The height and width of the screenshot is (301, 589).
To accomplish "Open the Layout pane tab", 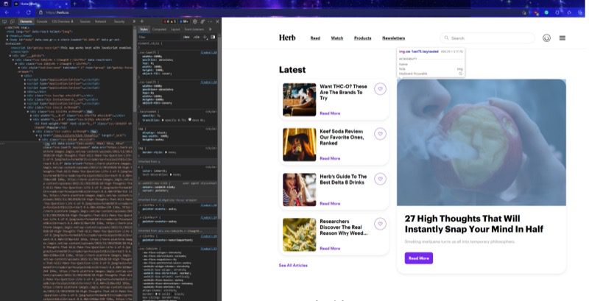I will click(x=175, y=29).
